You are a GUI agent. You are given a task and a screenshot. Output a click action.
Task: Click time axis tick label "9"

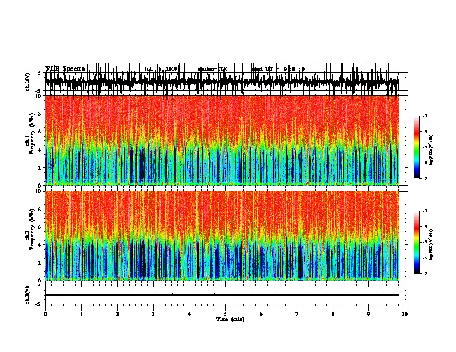click(x=368, y=314)
